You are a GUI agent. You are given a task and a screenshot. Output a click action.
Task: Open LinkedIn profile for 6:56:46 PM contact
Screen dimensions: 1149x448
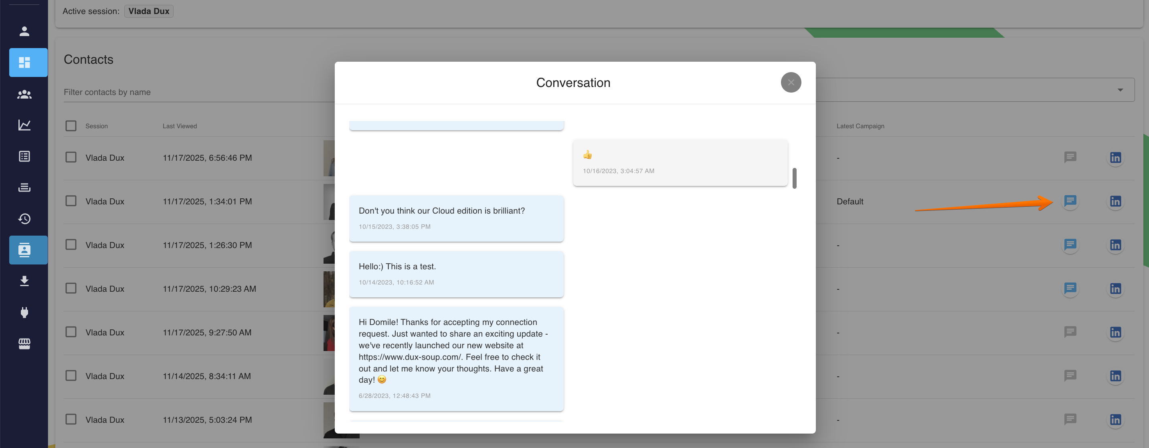[x=1115, y=158]
